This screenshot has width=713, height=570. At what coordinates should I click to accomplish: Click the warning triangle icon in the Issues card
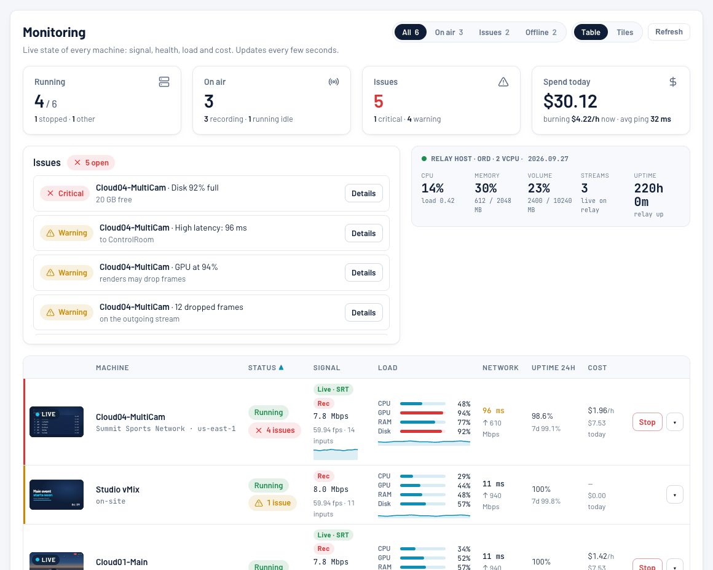503,82
